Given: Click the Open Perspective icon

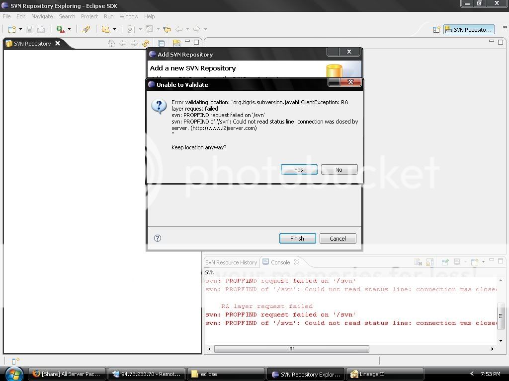Looking at the screenshot, I should tap(436, 30).
